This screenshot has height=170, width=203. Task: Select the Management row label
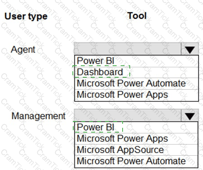[39, 116]
